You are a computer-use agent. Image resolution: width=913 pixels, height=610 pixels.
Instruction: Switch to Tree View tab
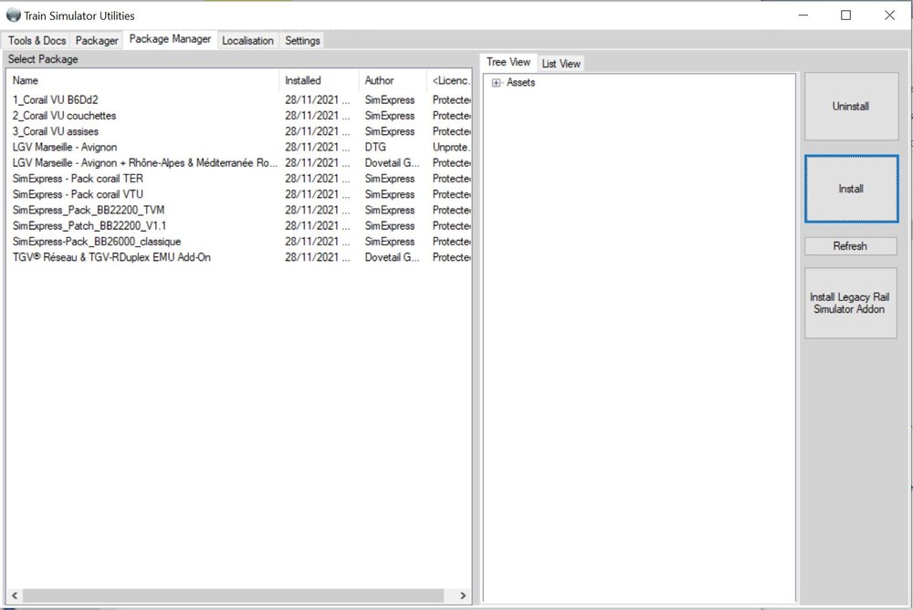pos(509,62)
